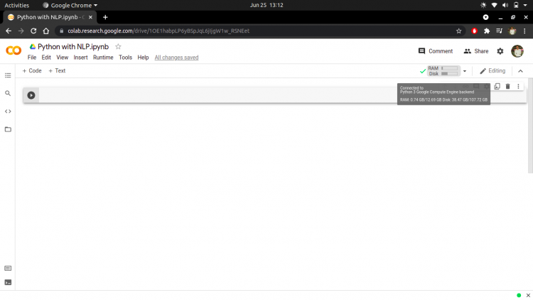The width and height of the screenshot is (533, 300).
Task: Open the Tools menu
Action: click(x=125, y=58)
